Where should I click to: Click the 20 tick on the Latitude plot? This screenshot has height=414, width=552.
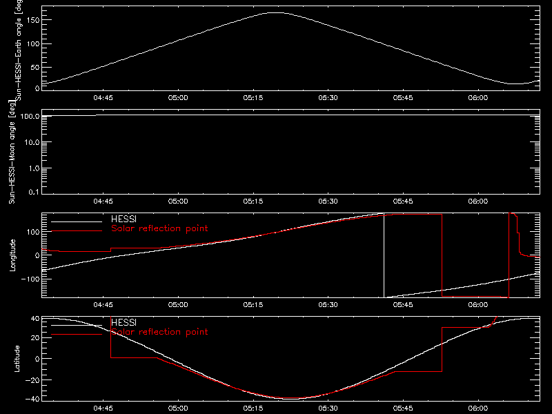click(x=36, y=338)
